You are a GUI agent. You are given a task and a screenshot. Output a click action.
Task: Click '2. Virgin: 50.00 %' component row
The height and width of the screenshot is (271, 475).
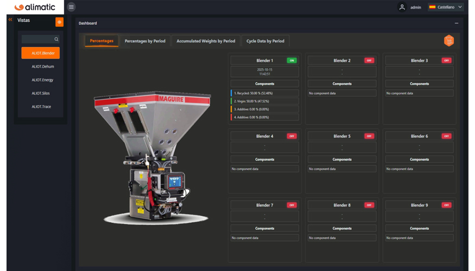point(265,101)
